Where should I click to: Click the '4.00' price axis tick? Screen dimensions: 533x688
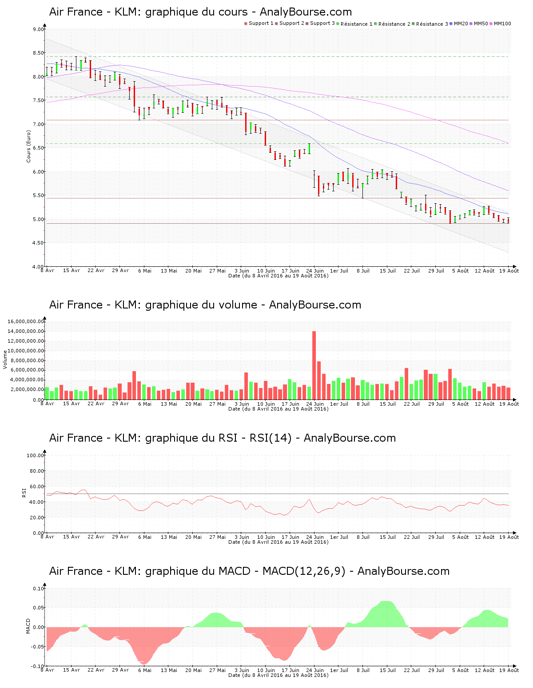(38, 267)
